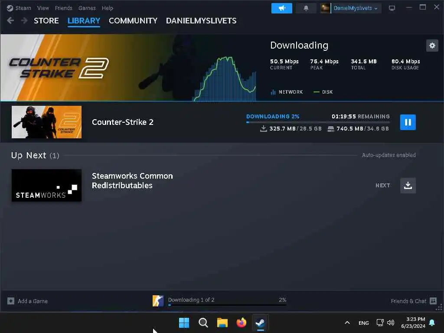
Task: Open File Explorer from taskbar
Action: pos(222,323)
